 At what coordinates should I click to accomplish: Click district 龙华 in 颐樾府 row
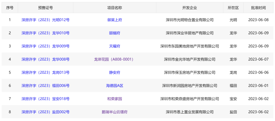coord(233,33)
